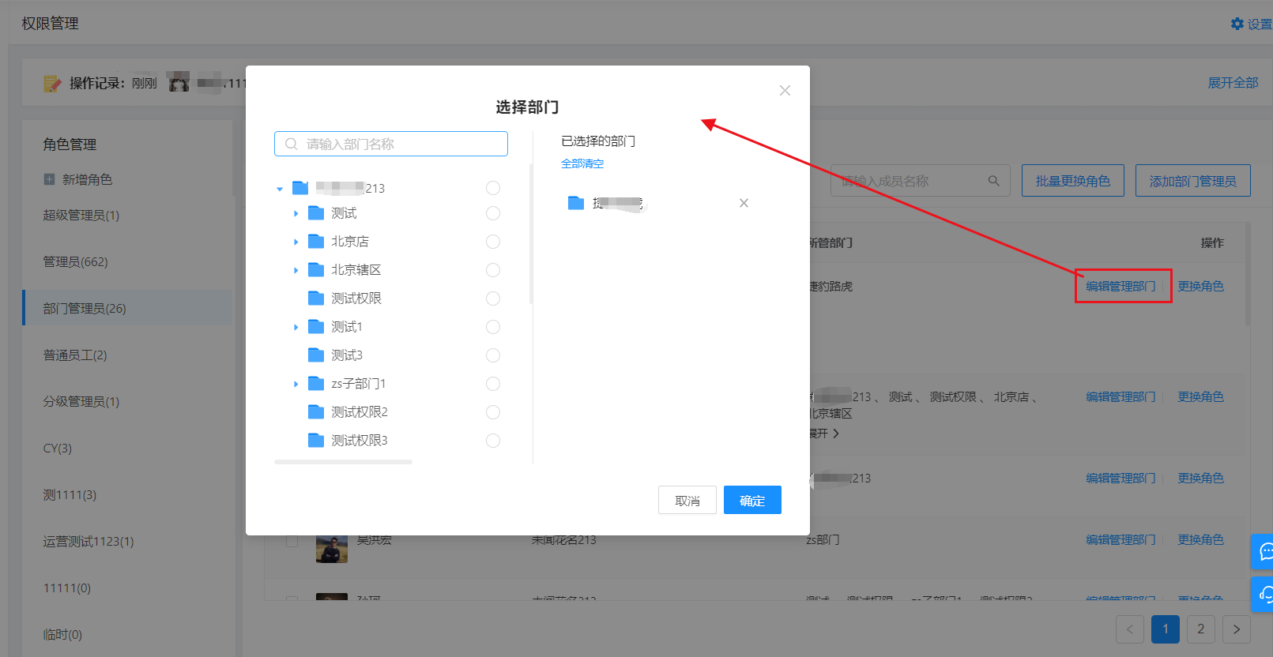The image size is (1273, 657).
Task: Cancel the dialog with 取消 button
Action: (687, 500)
